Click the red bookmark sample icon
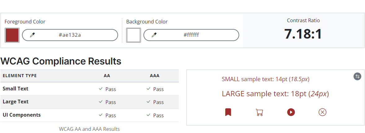The image size is (365, 133). pos(228,112)
